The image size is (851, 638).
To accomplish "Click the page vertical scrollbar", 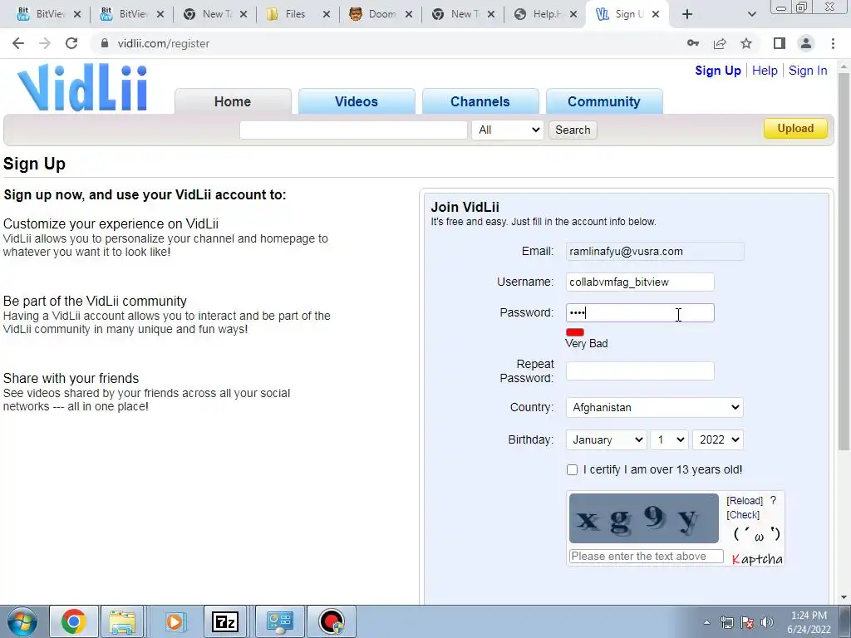I will [844, 260].
